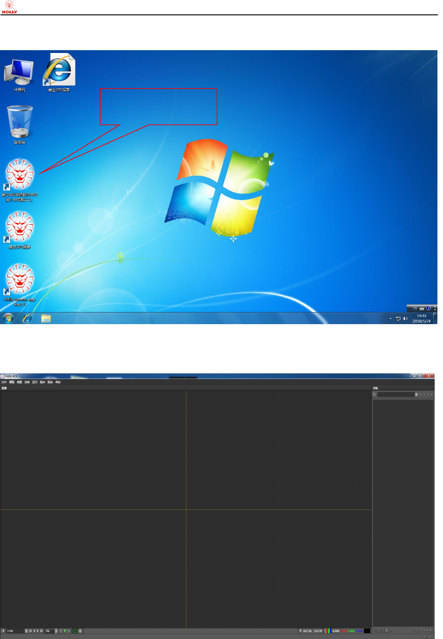The image size is (443, 639).
Task: Open Windows Explorer from the taskbar
Action: coord(46,318)
